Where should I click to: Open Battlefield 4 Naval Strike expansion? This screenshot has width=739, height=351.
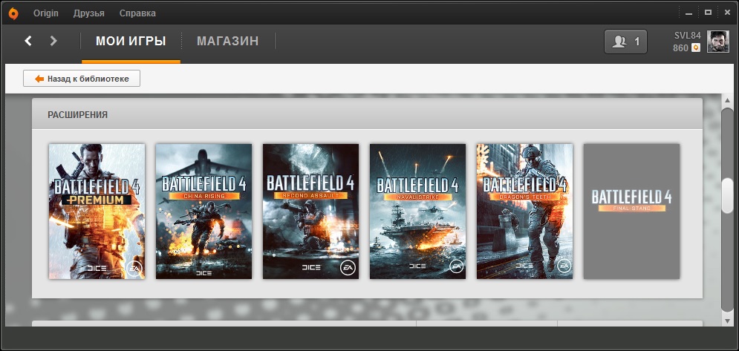(417, 211)
